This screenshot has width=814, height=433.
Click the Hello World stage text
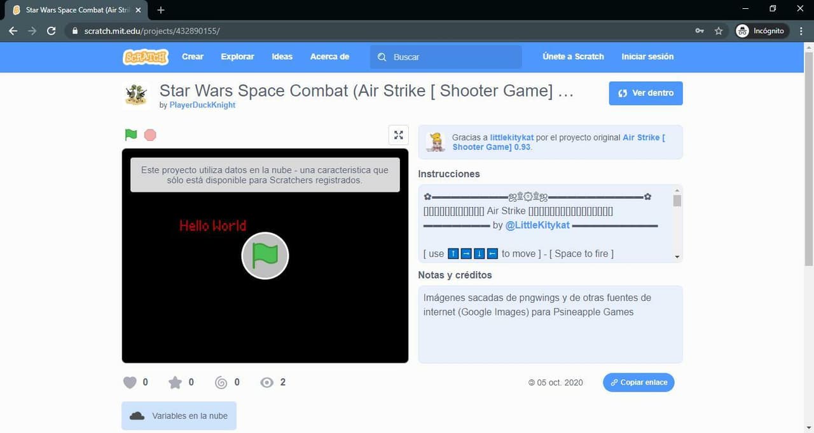coord(212,225)
